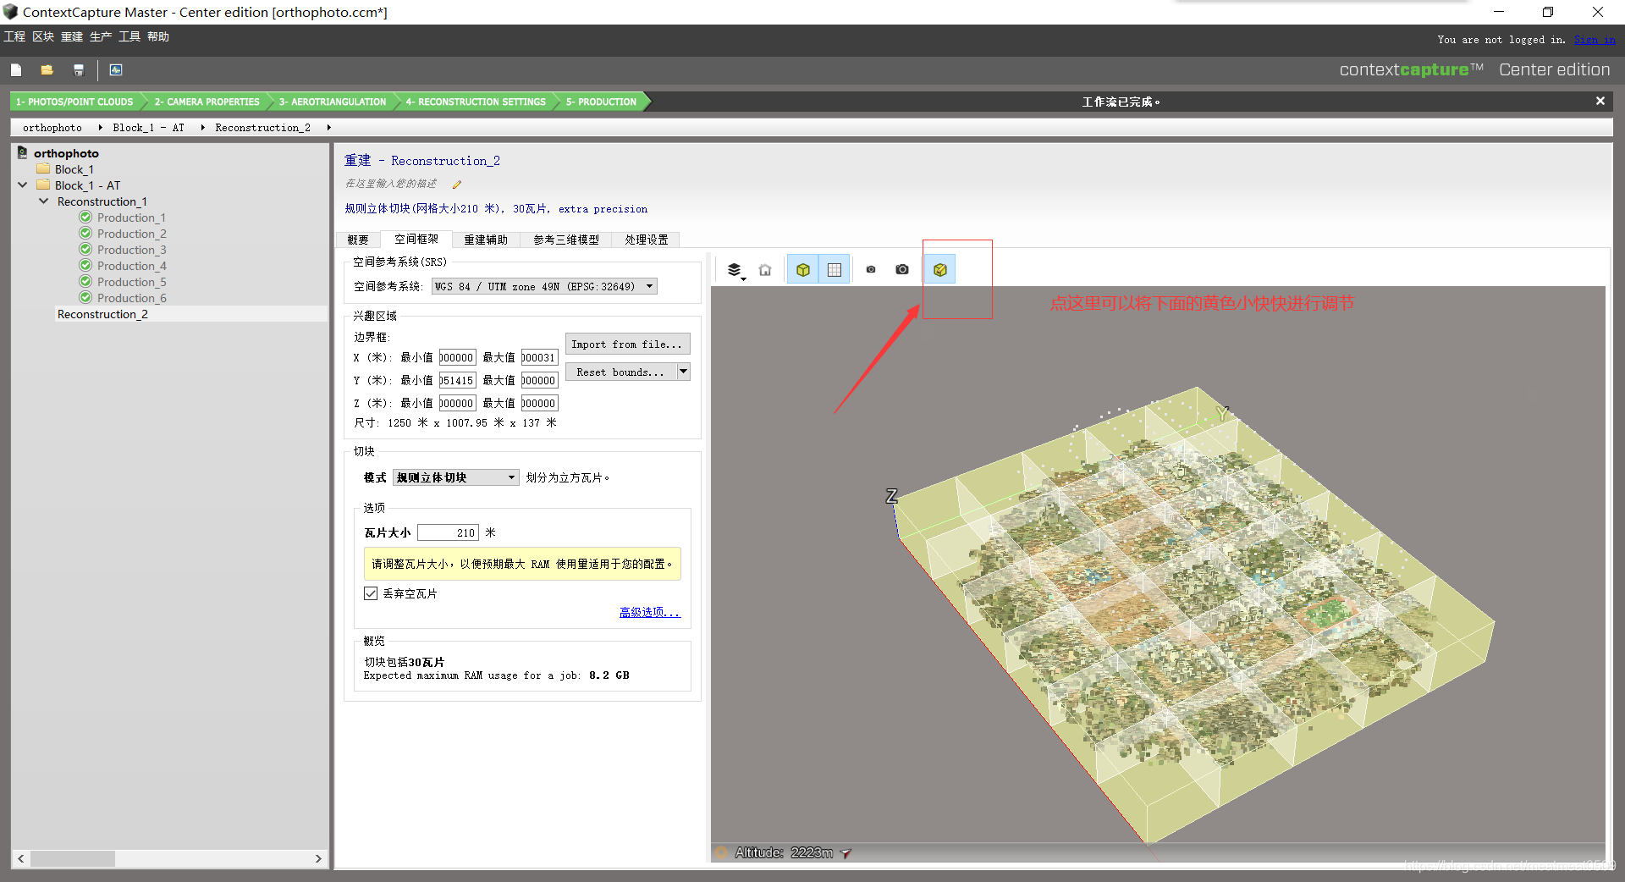Go to workflow step 4 Reconstruction Settings
This screenshot has height=882, width=1625.
(476, 102)
